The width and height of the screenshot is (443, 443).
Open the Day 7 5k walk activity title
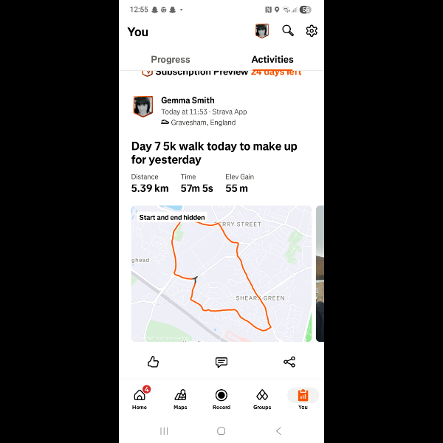click(x=214, y=153)
